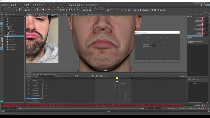The image size is (210, 118).
Task: Click the range slider bar below time slider
Action: tap(81, 108)
